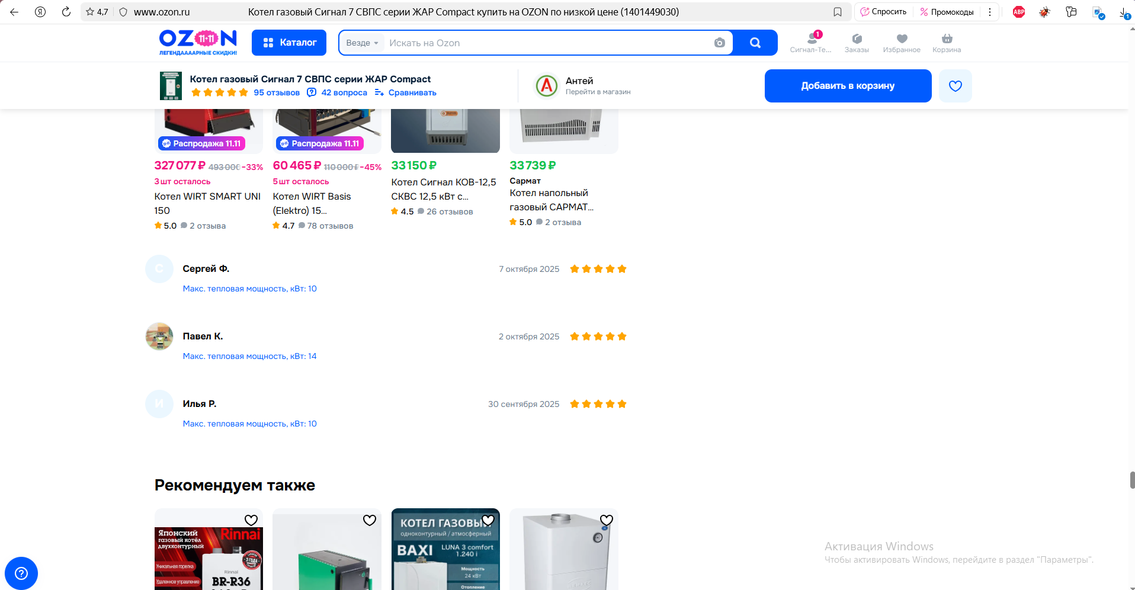Click the blue help question mark button

pyautogui.click(x=21, y=573)
